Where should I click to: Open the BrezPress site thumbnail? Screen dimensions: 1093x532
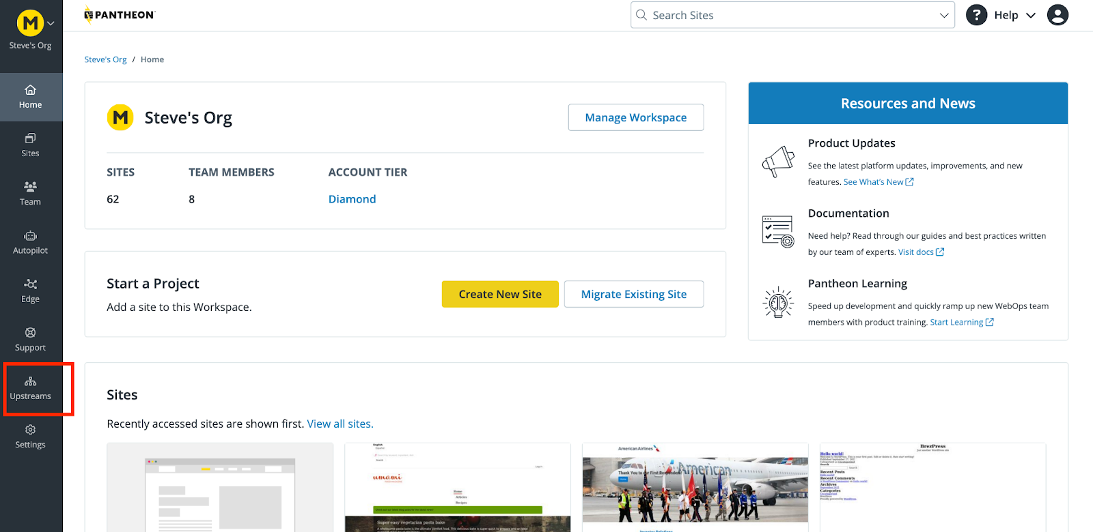pos(932,487)
